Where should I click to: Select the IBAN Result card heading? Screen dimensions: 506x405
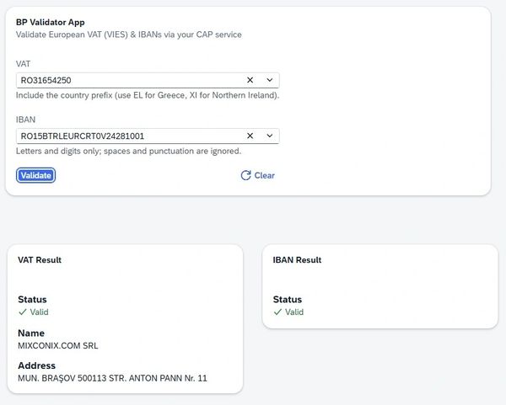tap(297, 260)
